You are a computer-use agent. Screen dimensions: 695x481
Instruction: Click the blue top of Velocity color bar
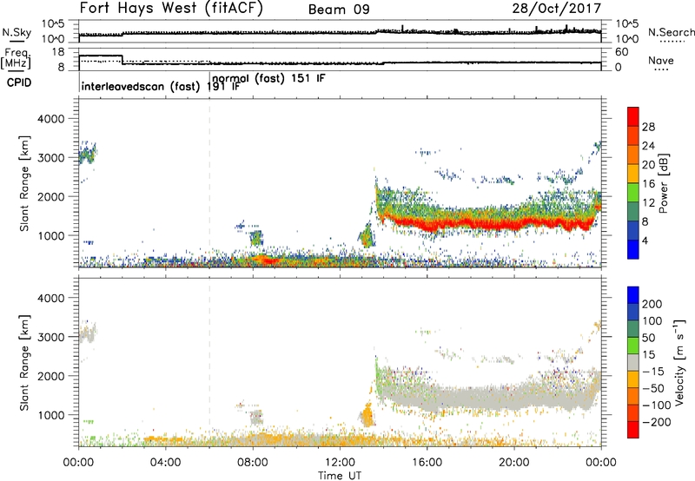pos(633,295)
